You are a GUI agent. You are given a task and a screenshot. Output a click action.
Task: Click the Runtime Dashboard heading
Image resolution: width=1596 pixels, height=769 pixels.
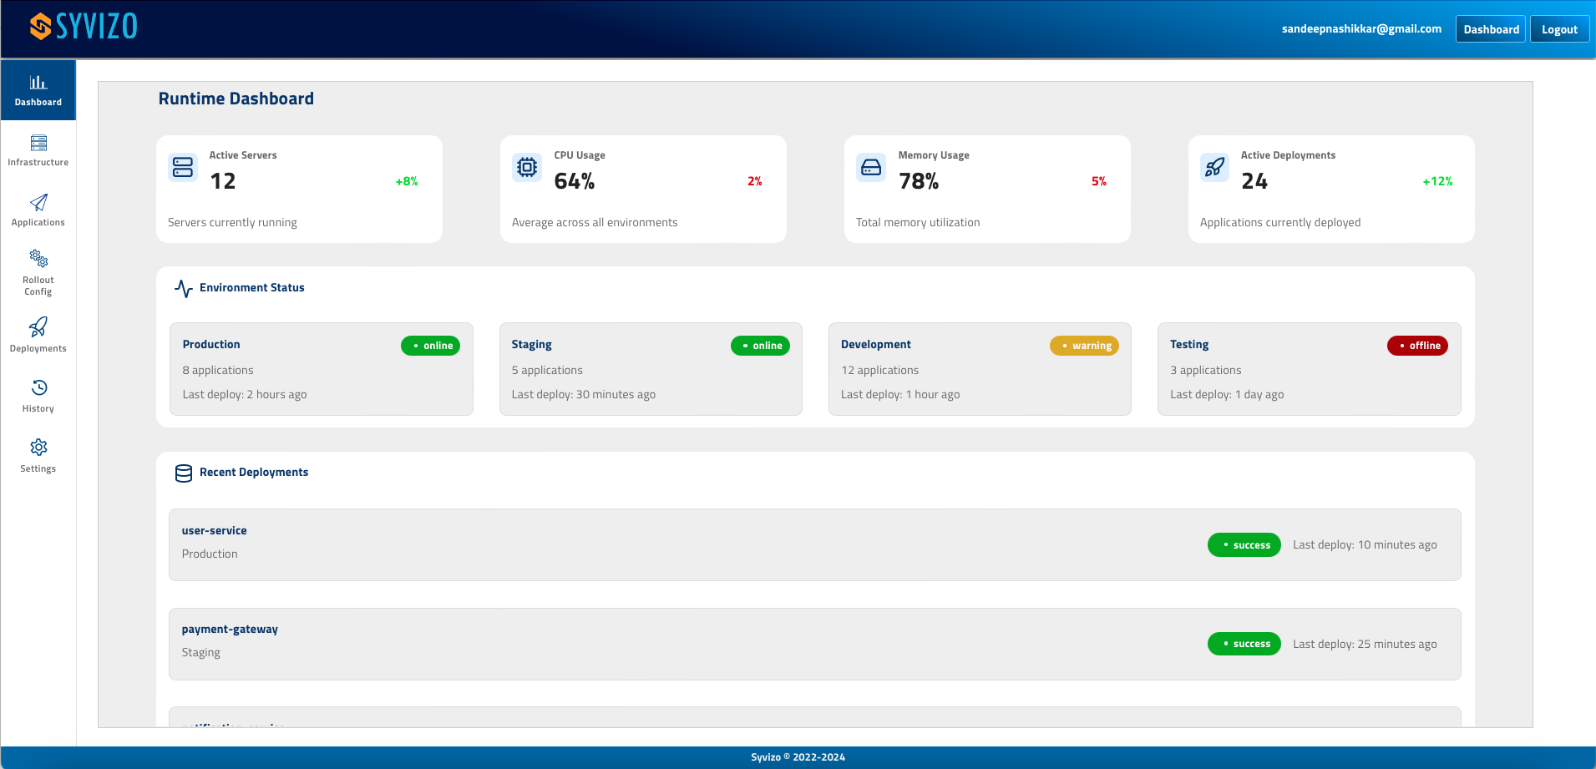236,99
